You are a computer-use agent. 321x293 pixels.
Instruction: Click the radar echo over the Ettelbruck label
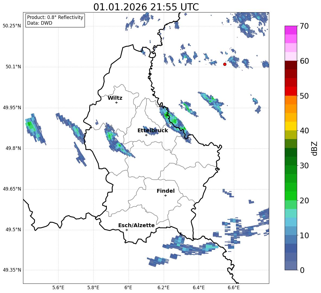(151, 131)
